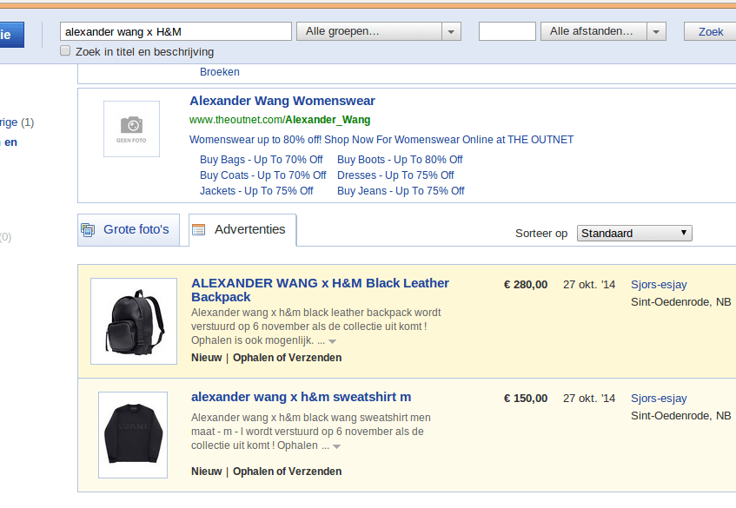Open seller Sjors-esjay on backpack listing

pos(659,285)
